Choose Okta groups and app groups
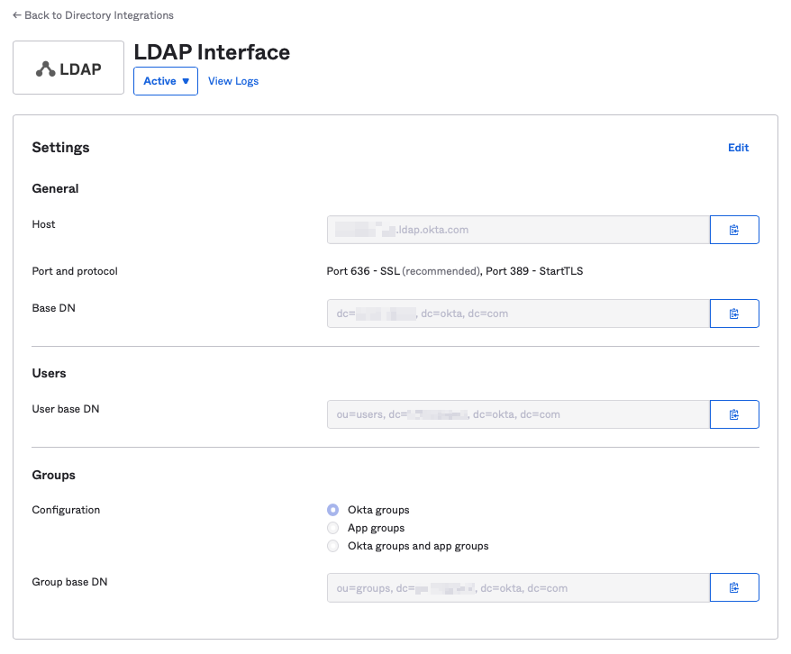 click(x=332, y=546)
